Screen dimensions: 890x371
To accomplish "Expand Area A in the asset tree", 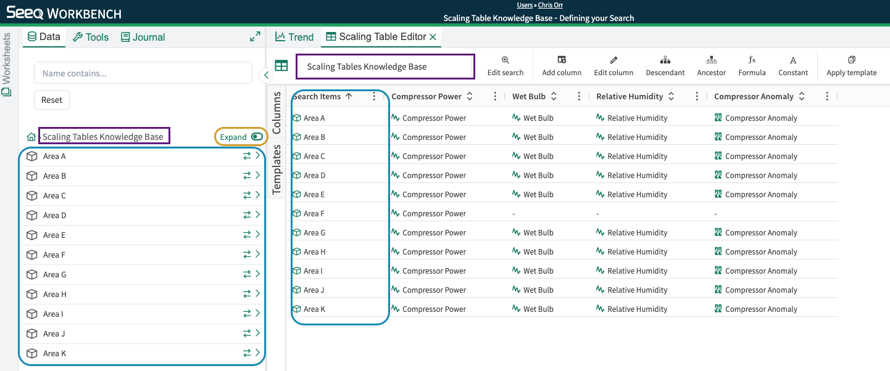I will click(x=258, y=156).
